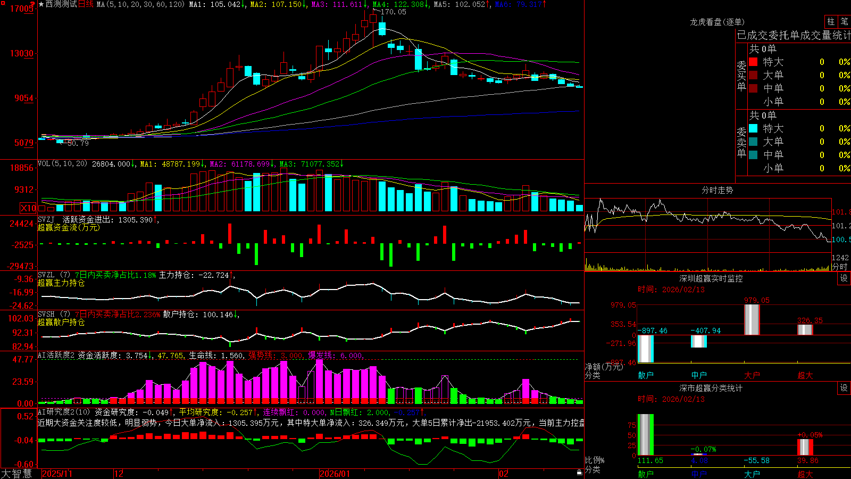Switch to 笔 tick view in 龙虎看盘
The height and width of the screenshot is (479, 851).
coord(844,22)
